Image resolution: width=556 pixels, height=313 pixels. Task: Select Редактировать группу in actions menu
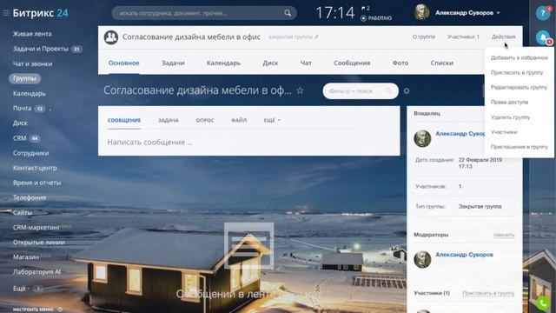pyautogui.click(x=520, y=87)
